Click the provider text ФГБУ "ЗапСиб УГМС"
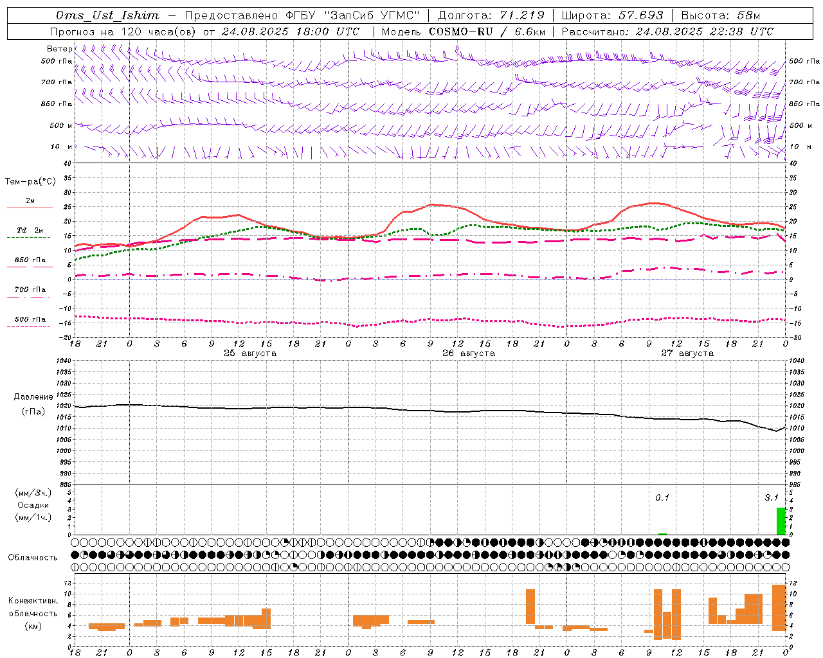Screen dimensions: 823x658 [352, 15]
